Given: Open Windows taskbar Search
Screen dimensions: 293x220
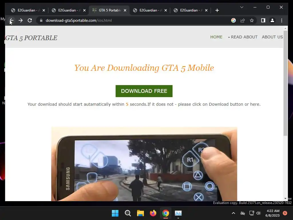Looking at the screenshot, I should tap(128, 213).
